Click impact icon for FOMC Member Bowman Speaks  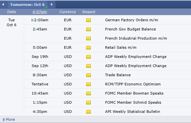[x=88, y=93]
